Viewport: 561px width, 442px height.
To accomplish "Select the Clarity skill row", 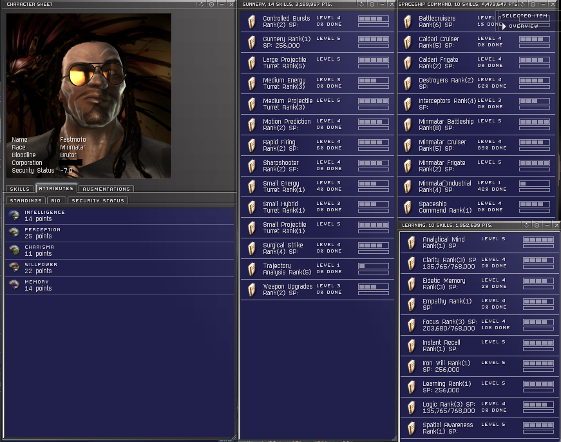I will pos(479,264).
